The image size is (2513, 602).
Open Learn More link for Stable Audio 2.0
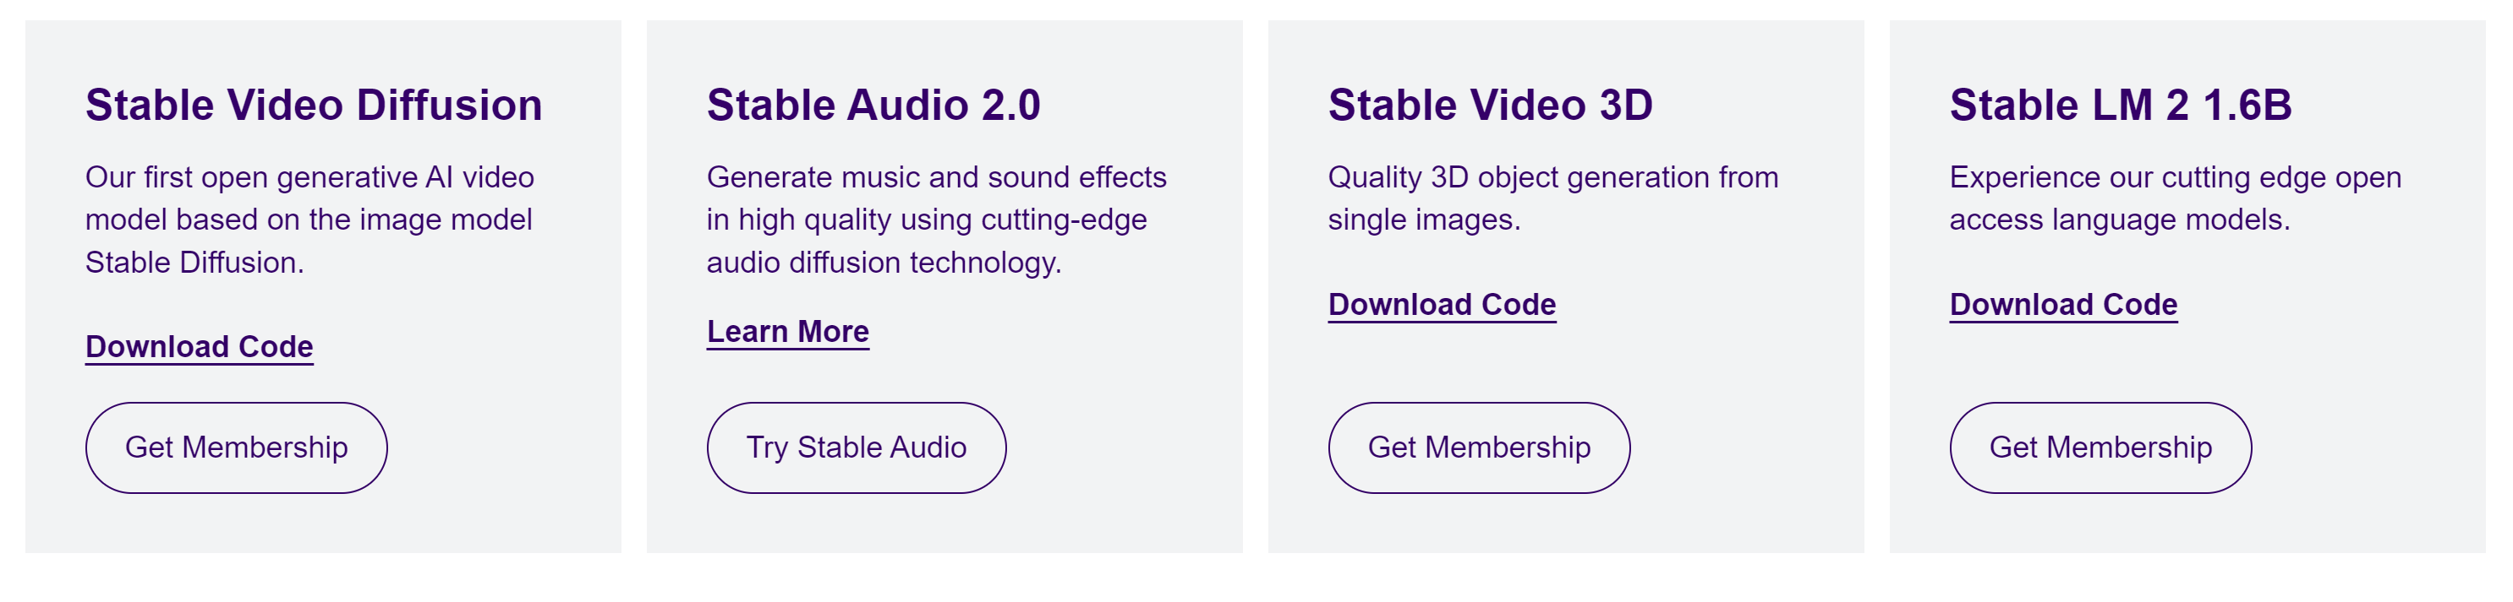tap(787, 331)
